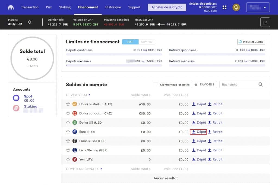This screenshot has height=185, width=278.
Task: Click the Euro currency icon
Action: pyautogui.click(x=75, y=132)
